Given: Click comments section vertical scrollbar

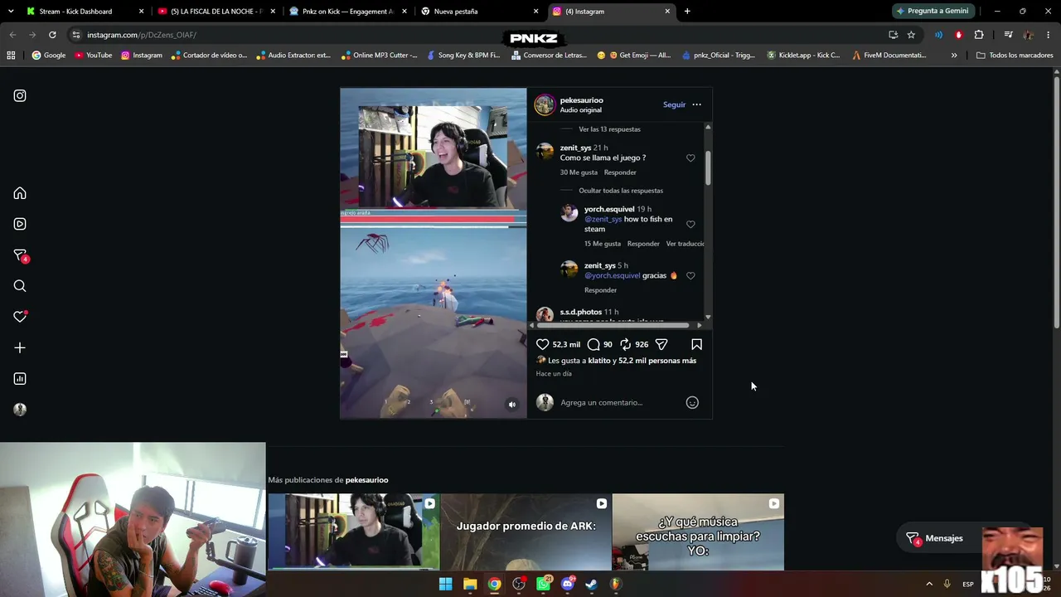Looking at the screenshot, I should coord(708,168).
